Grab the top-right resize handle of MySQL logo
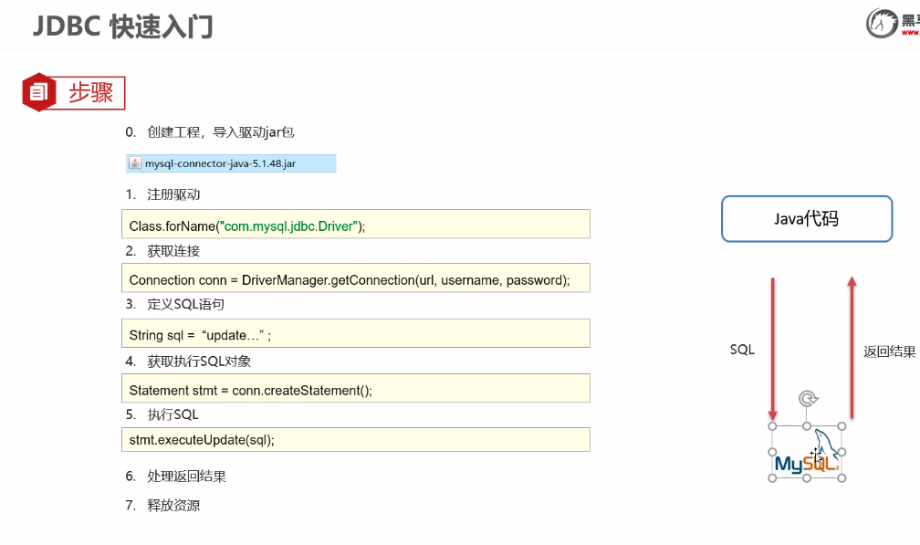Viewport: 920px width, 545px height. coord(842,426)
